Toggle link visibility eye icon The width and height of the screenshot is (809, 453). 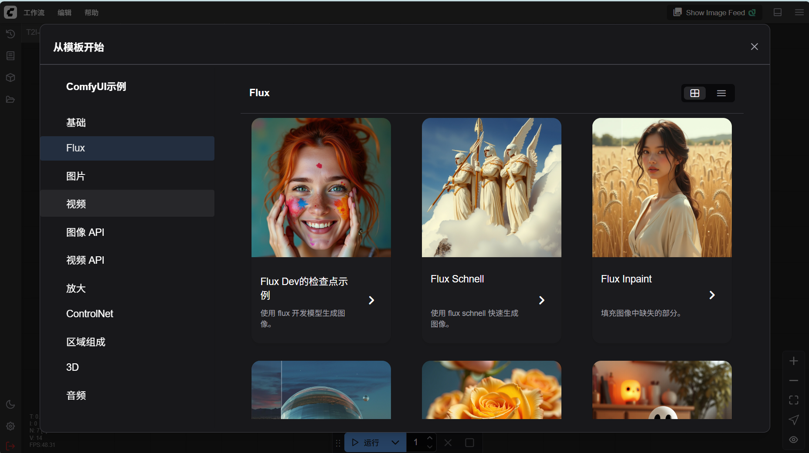(x=794, y=440)
